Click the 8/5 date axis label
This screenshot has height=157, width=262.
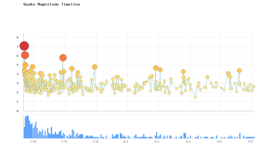click(250, 142)
